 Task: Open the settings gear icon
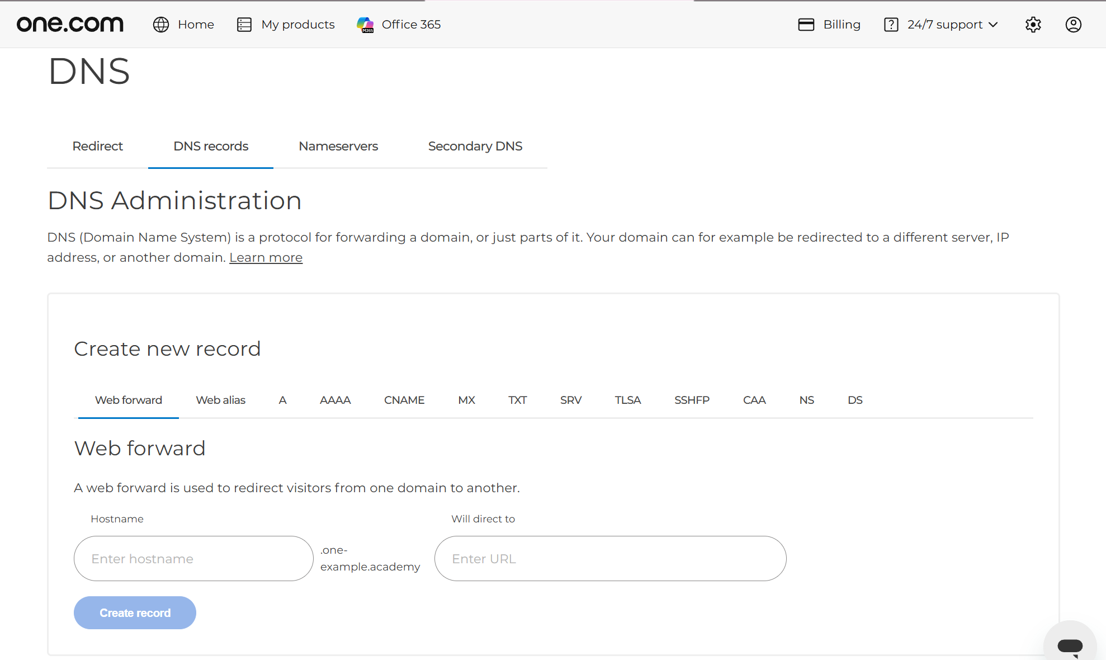(1033, 25)
